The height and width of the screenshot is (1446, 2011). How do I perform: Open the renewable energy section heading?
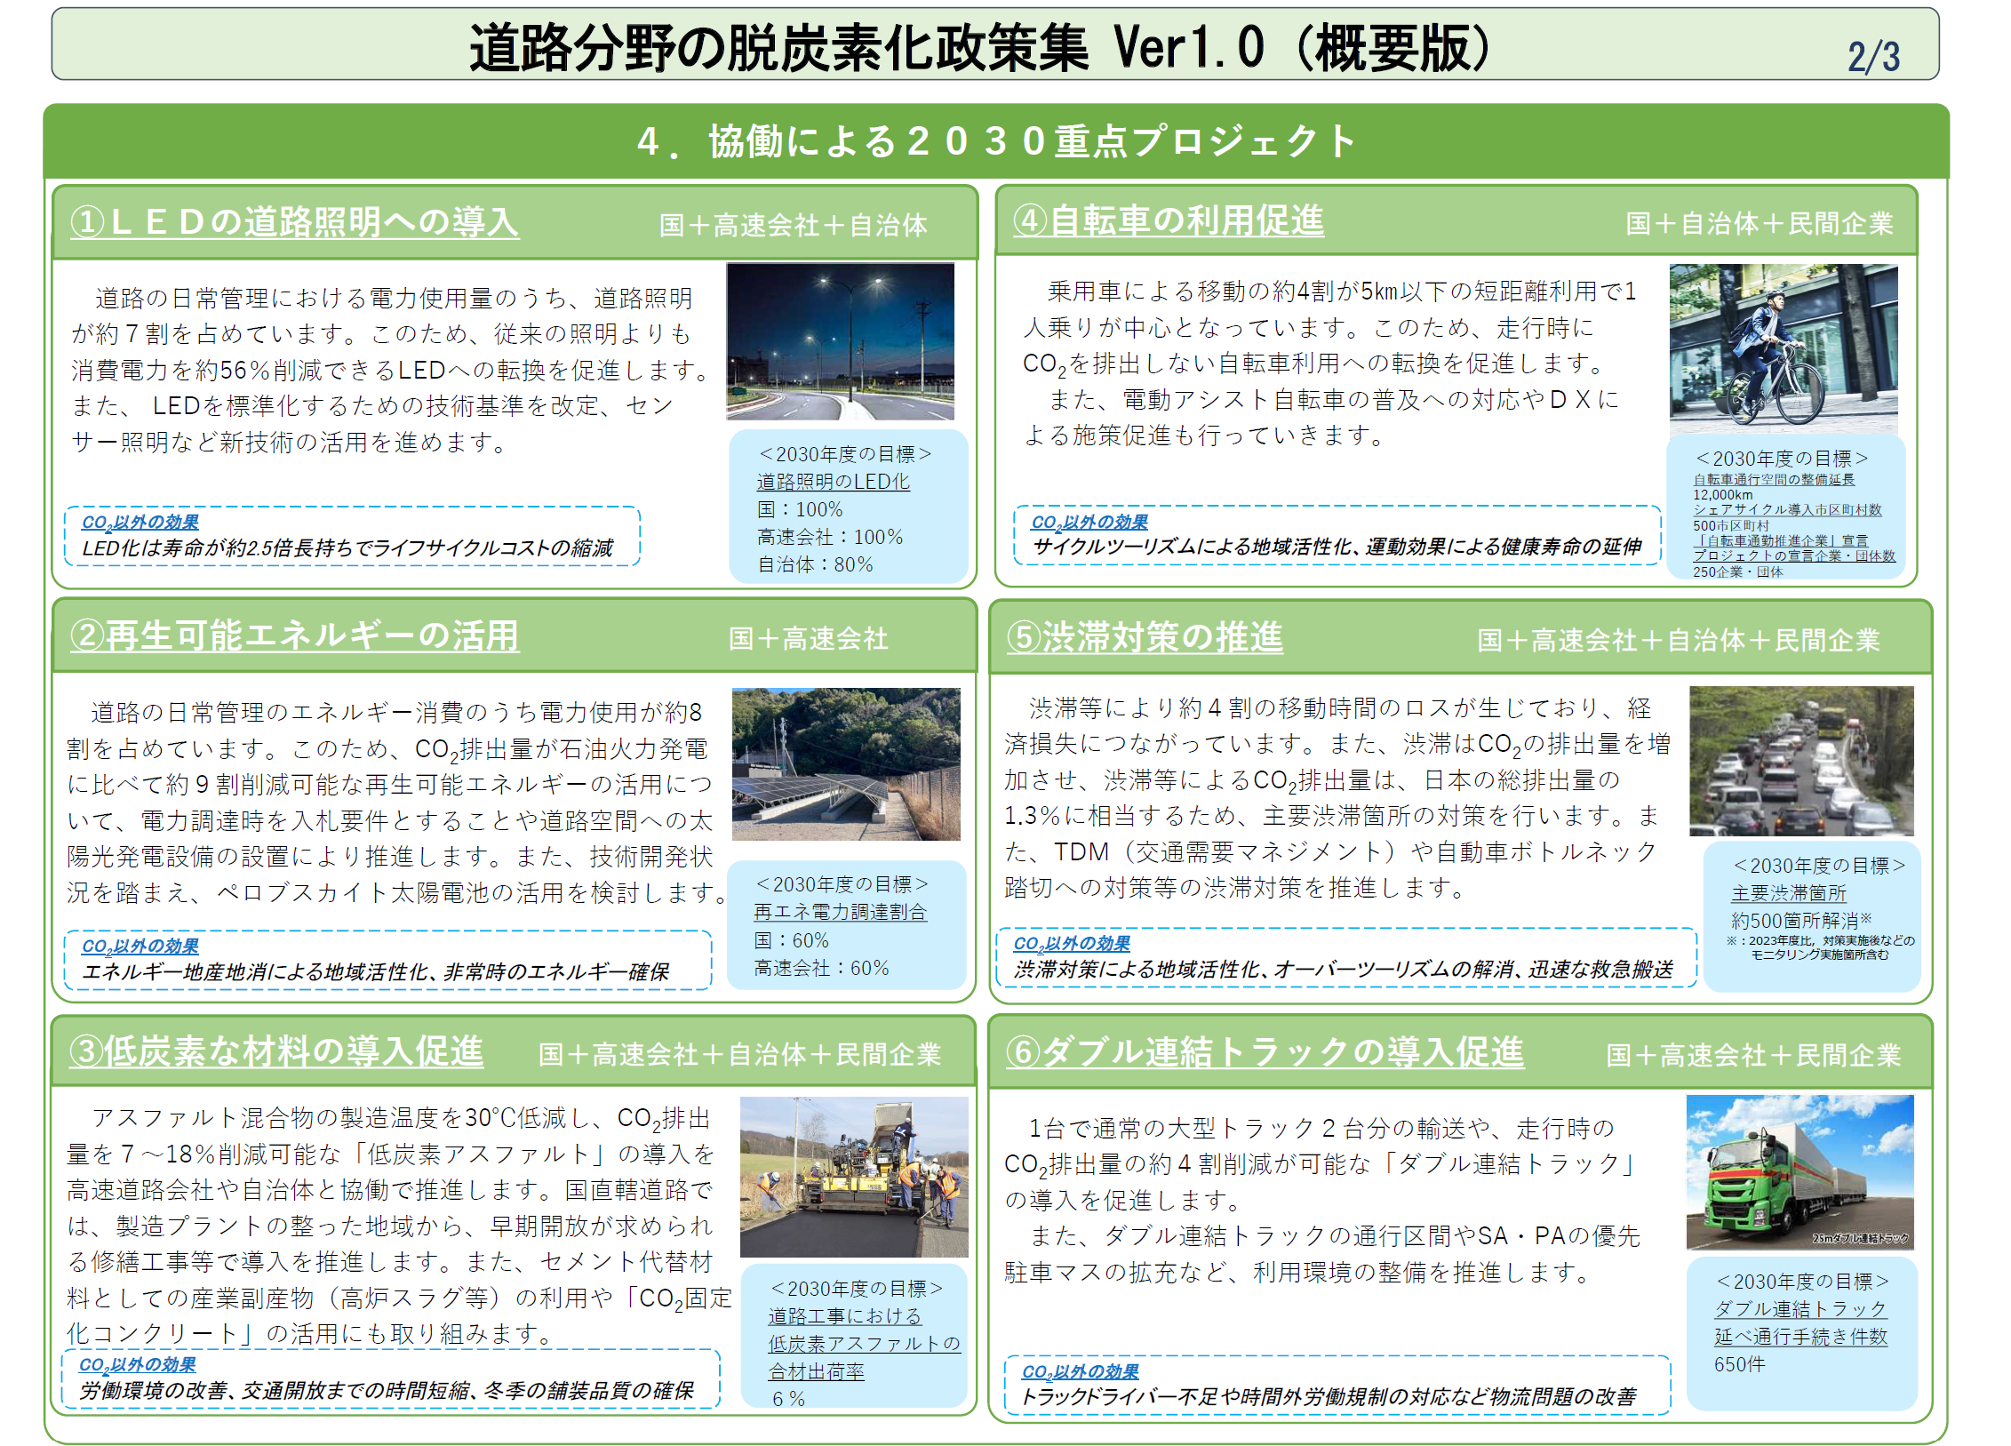click(294, 636)
